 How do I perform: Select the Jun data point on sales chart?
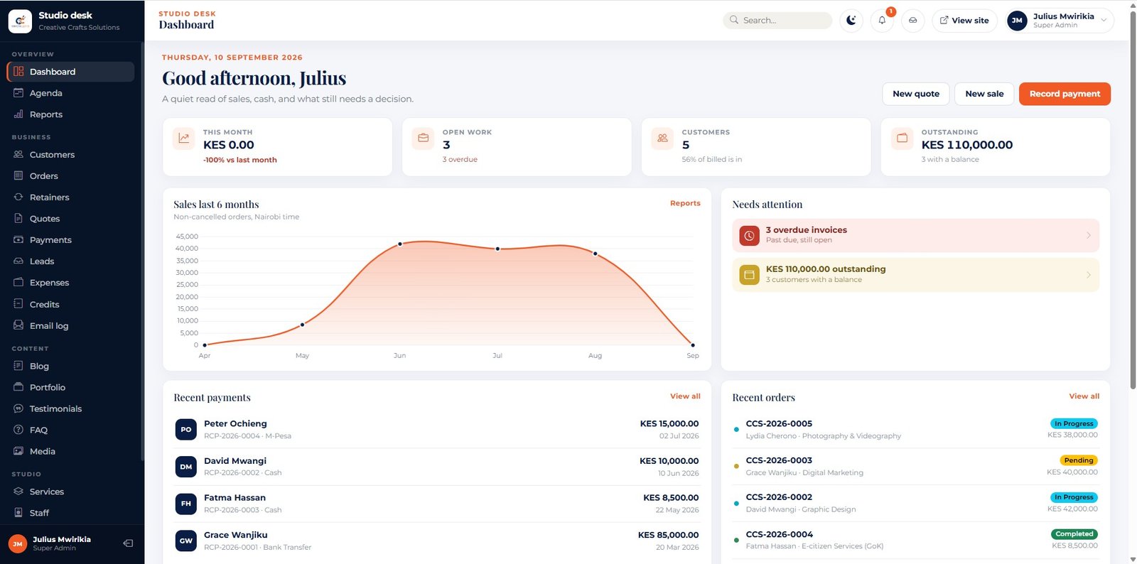coord(400,244)
